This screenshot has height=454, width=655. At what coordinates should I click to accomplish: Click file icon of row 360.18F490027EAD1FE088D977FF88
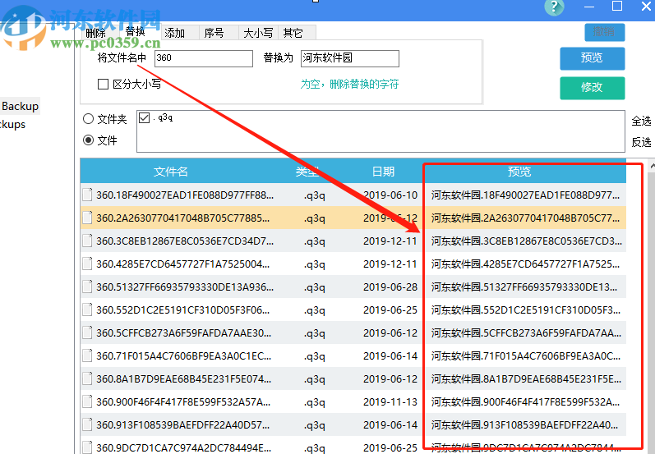87,195
